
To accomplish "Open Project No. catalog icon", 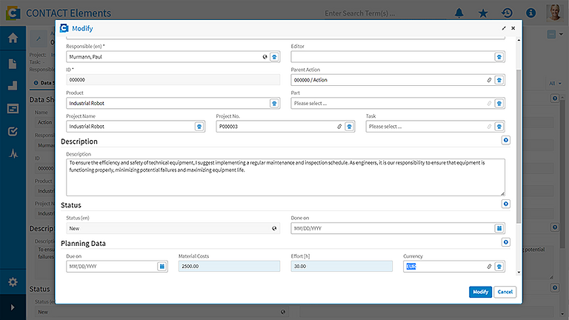I will point(350,127).
